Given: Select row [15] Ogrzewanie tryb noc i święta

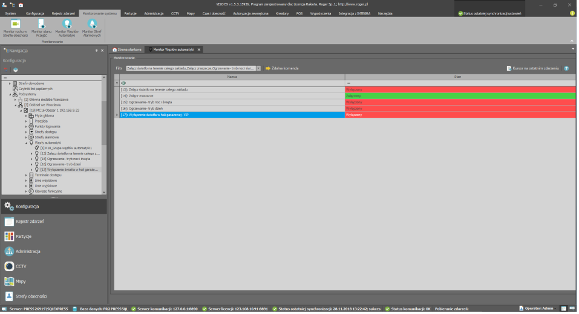Looking at the screenshot, I should coord(230,102).
